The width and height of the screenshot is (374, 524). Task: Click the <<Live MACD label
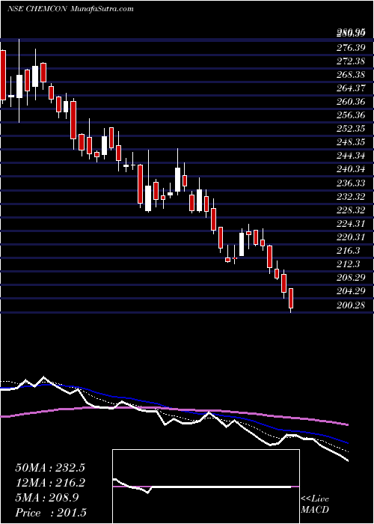(x=315, y=505)
